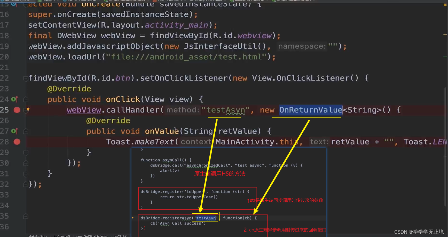Screen dimensions: 448x237
Task: Collapse the onValue method fold at line 27
Action: (26, 131)
